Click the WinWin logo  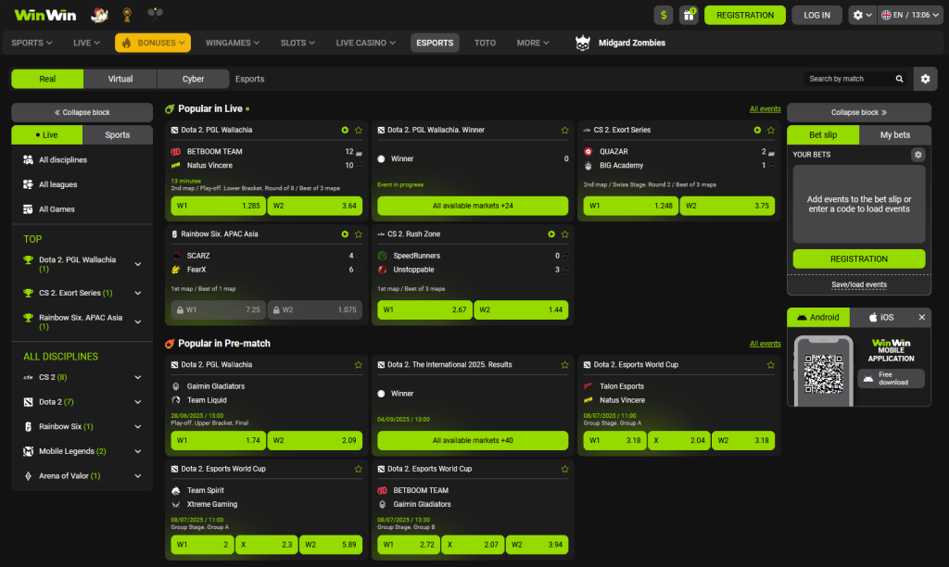click(44, 15)
